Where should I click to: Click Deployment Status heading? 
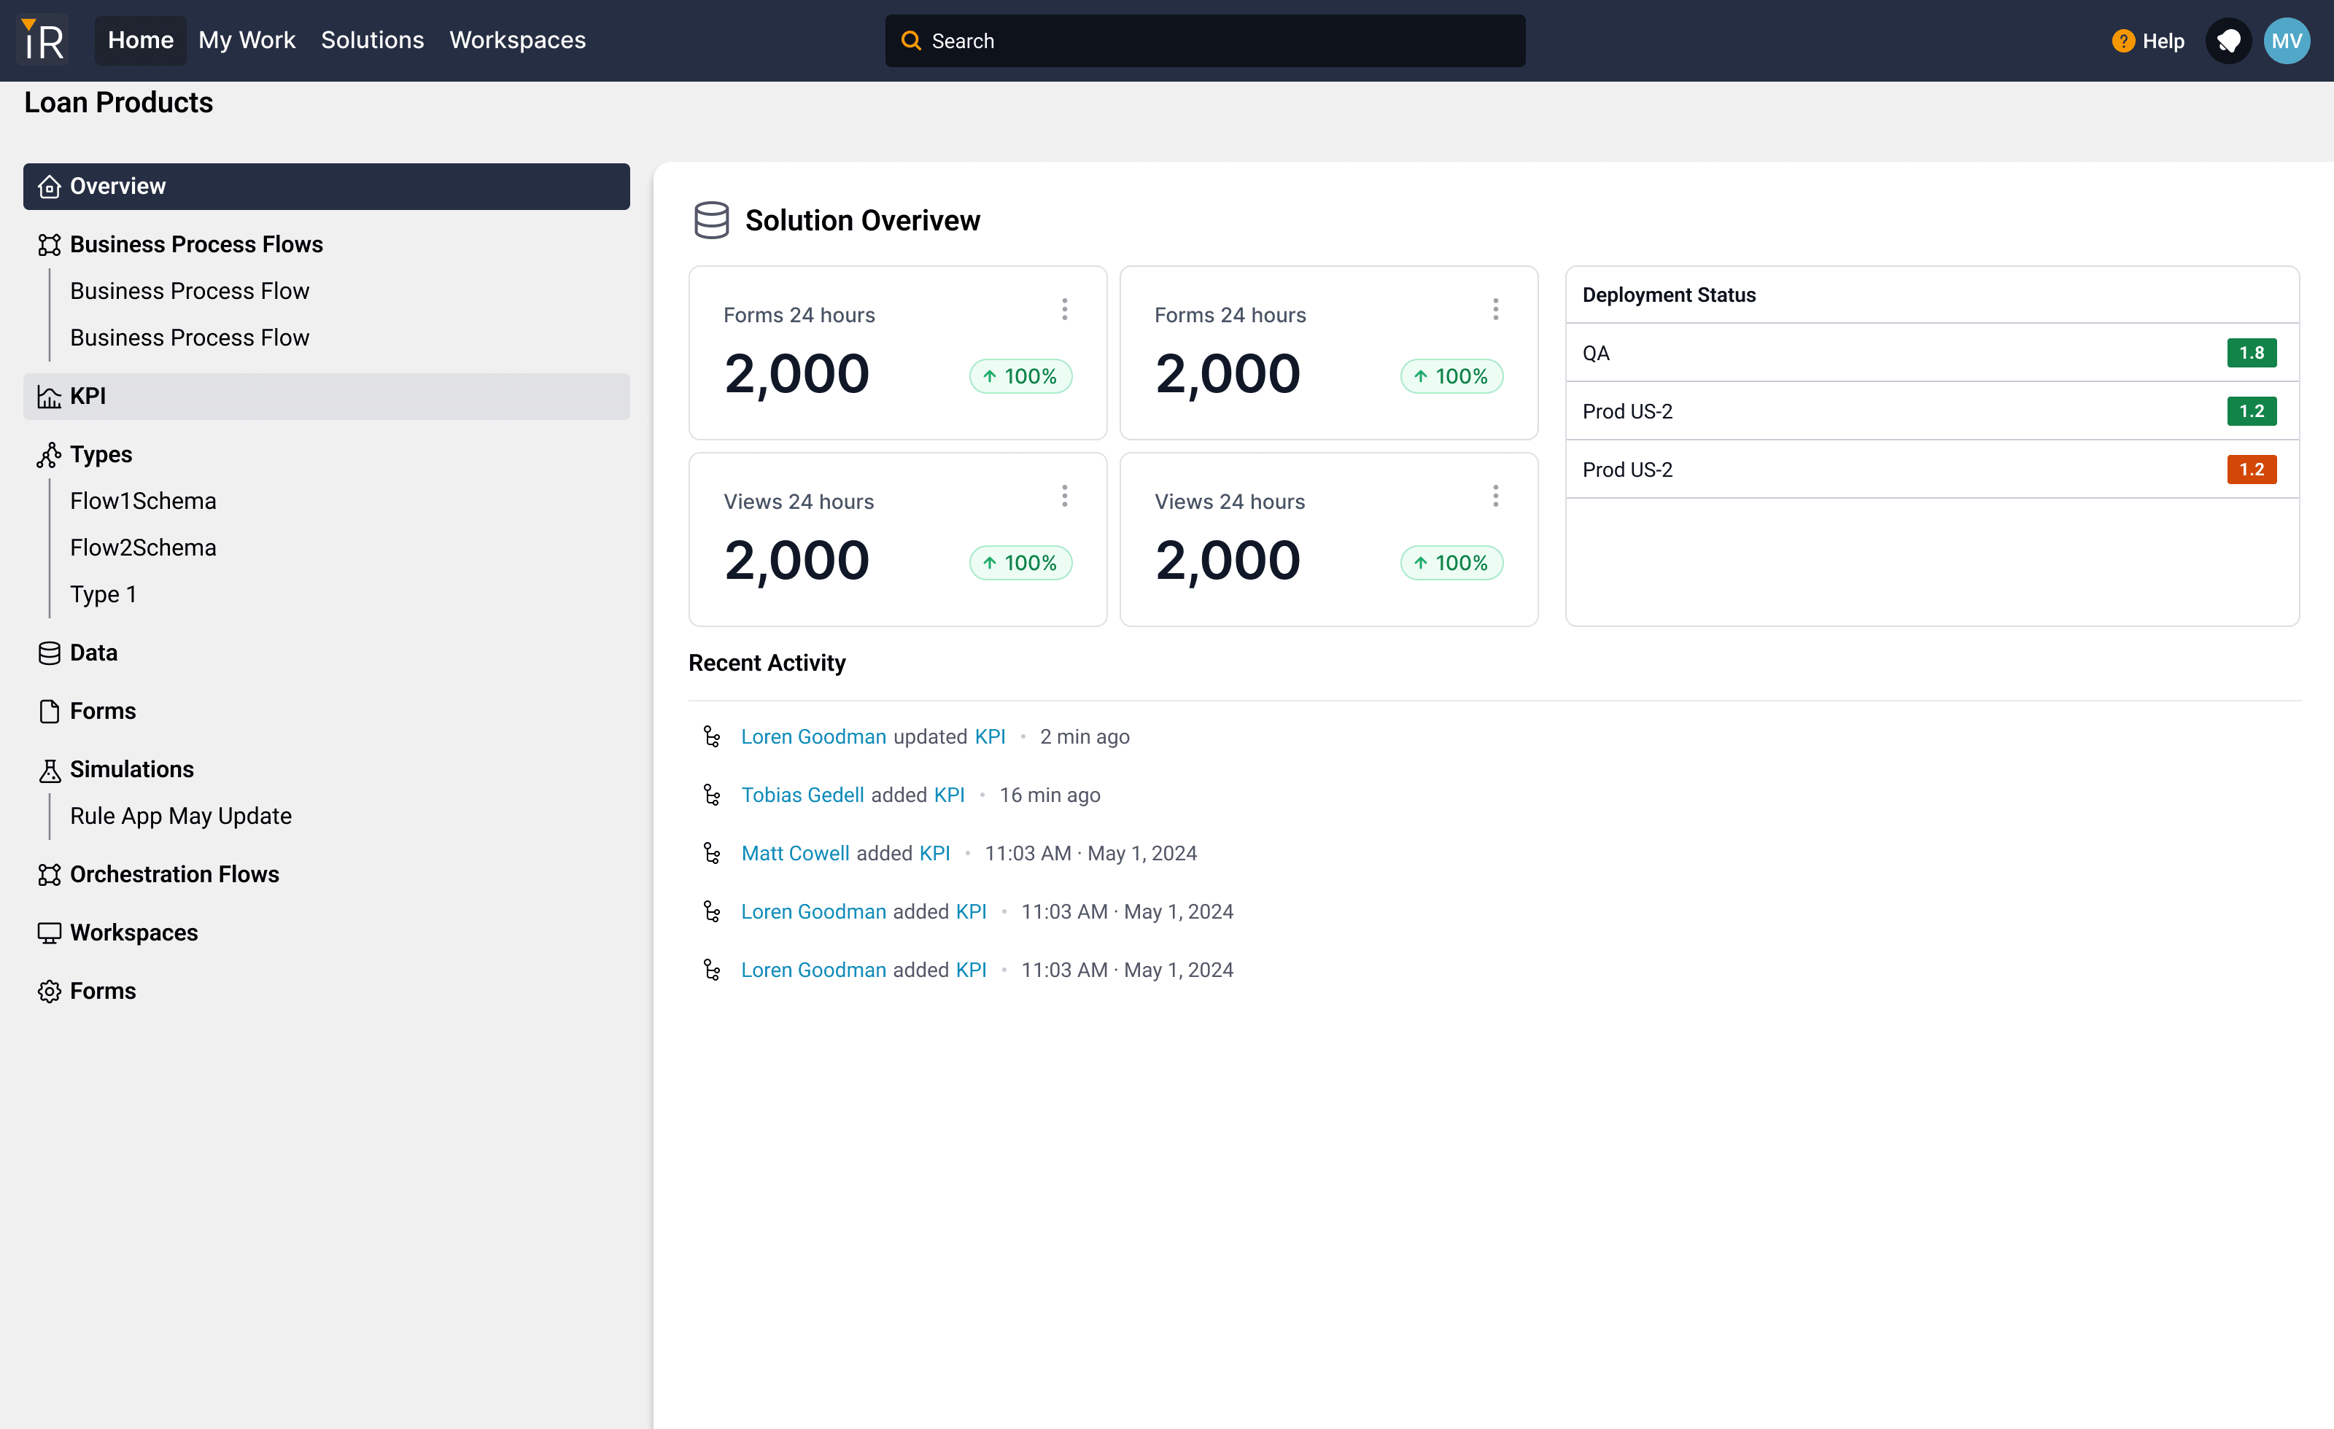coord(1669,295)
